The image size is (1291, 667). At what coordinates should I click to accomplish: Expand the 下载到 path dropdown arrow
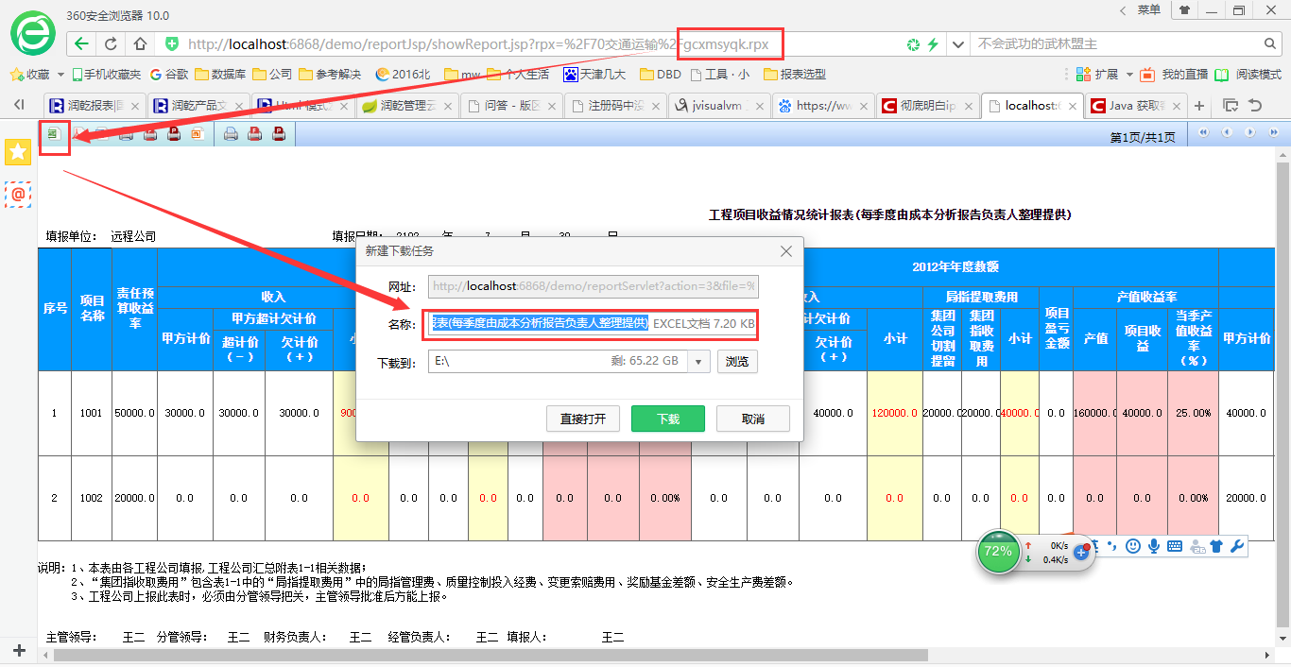click(x=699, y=361)
